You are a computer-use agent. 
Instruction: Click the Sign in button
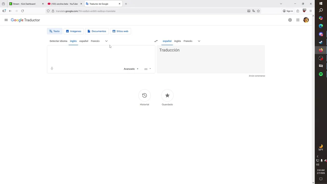(x=288, y=11)
